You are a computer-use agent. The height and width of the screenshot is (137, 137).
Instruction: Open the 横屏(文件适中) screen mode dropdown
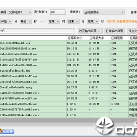tap(16, 12)
